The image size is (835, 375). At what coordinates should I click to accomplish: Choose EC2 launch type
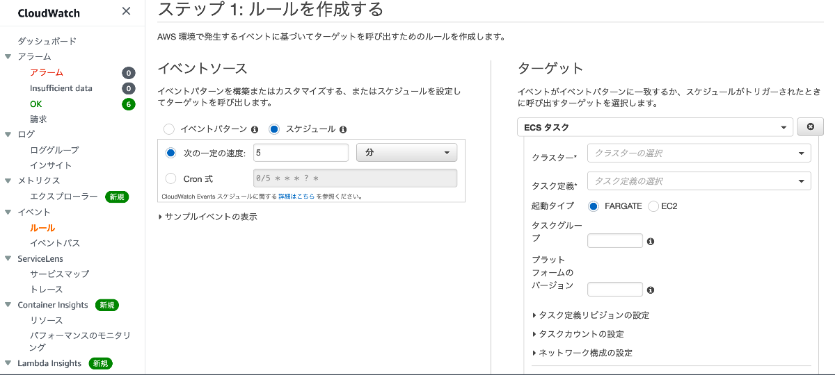click(x=653, y=206)
